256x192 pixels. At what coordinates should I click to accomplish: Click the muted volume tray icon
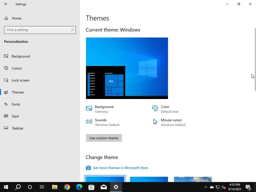224,187
